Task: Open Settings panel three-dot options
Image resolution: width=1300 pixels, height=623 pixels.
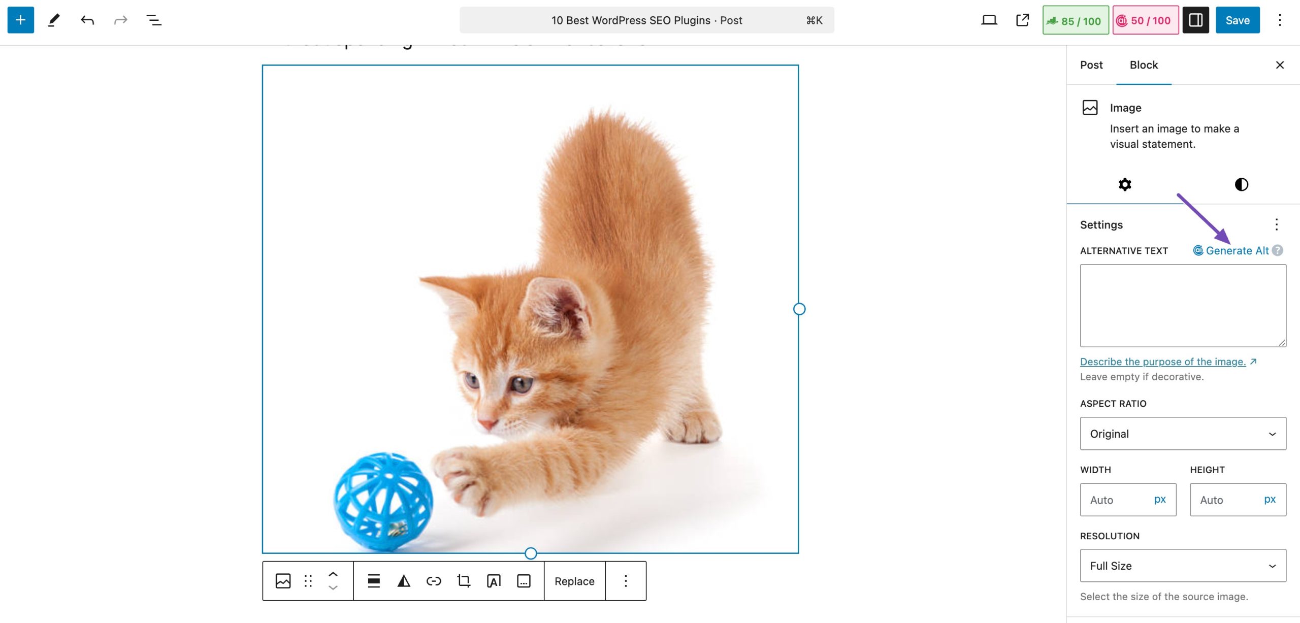Action: (x=1276, y=224)
